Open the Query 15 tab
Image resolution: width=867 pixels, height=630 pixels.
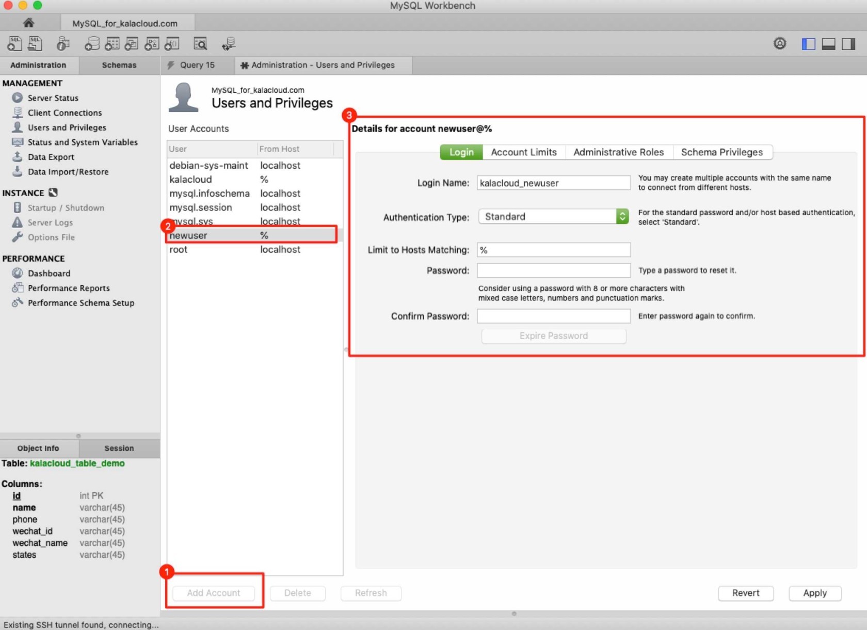pyautogui.click(x=197, y=65)
